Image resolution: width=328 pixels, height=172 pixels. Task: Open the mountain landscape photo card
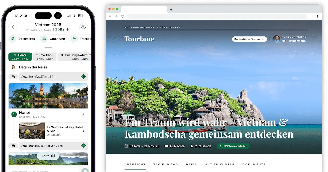48,159
